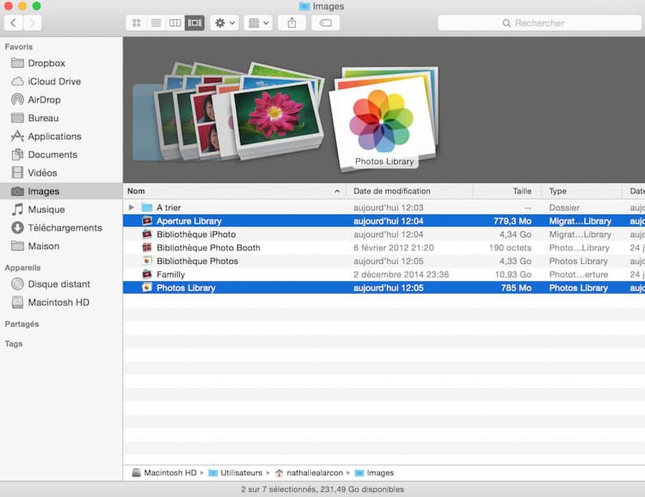
Task: Click the Share toolbar button
Action: point(292,23)
